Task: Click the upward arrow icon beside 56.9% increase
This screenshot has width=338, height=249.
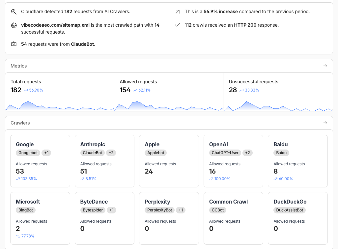Action: [178, 12]
